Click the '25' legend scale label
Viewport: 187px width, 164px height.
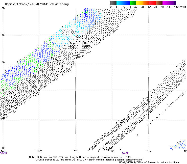point(143,7)
